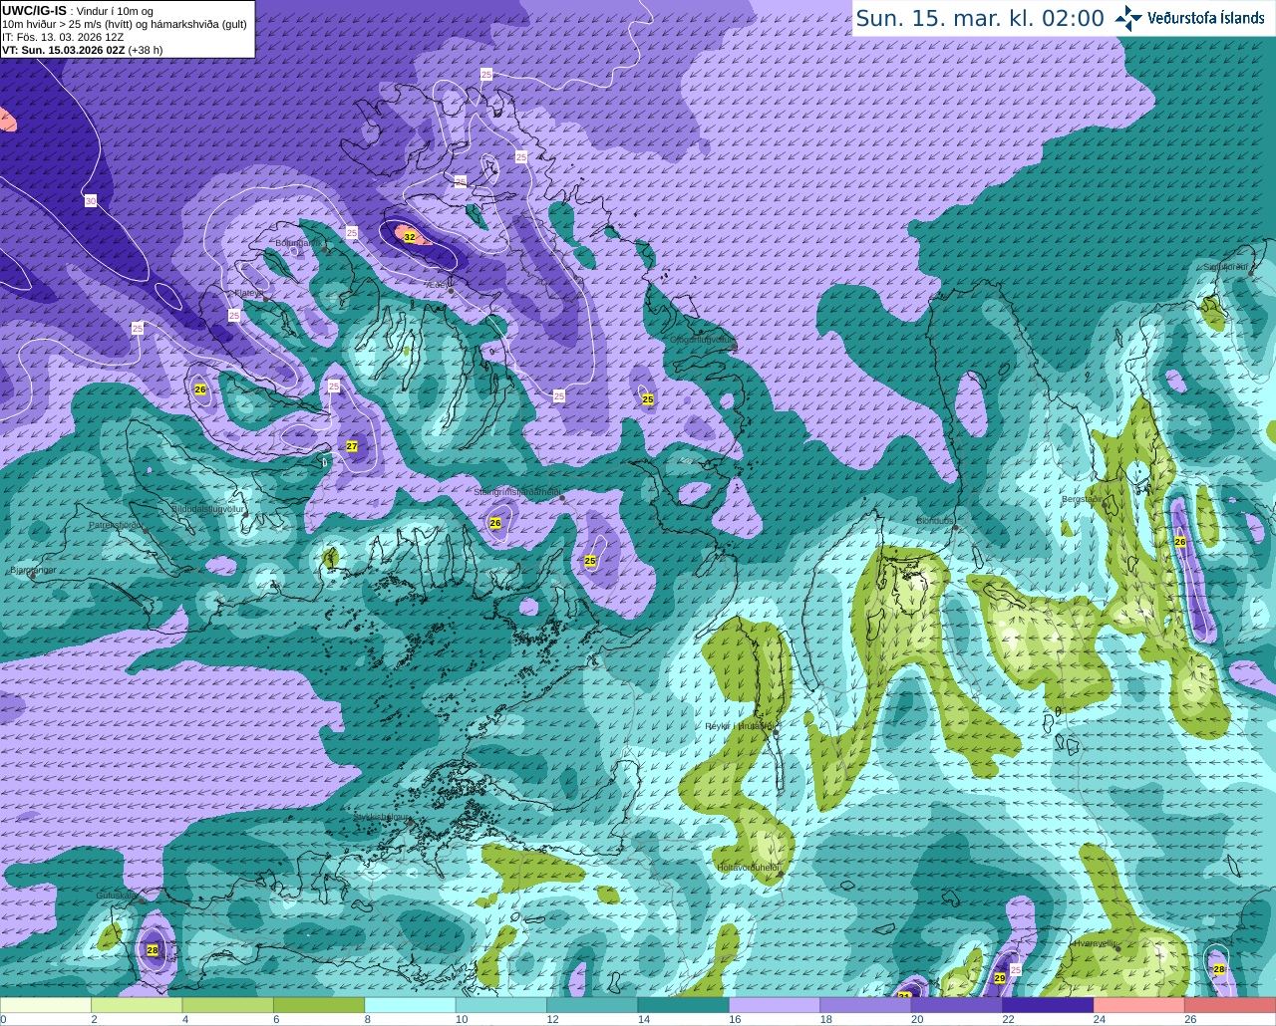Screen dimensions: 1276x1026
Task: Pick the turquoise 10–12 m/s legend swatch
Action: pos(501,1005)
